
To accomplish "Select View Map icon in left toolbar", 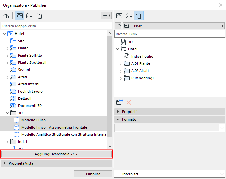I will 20,16.
